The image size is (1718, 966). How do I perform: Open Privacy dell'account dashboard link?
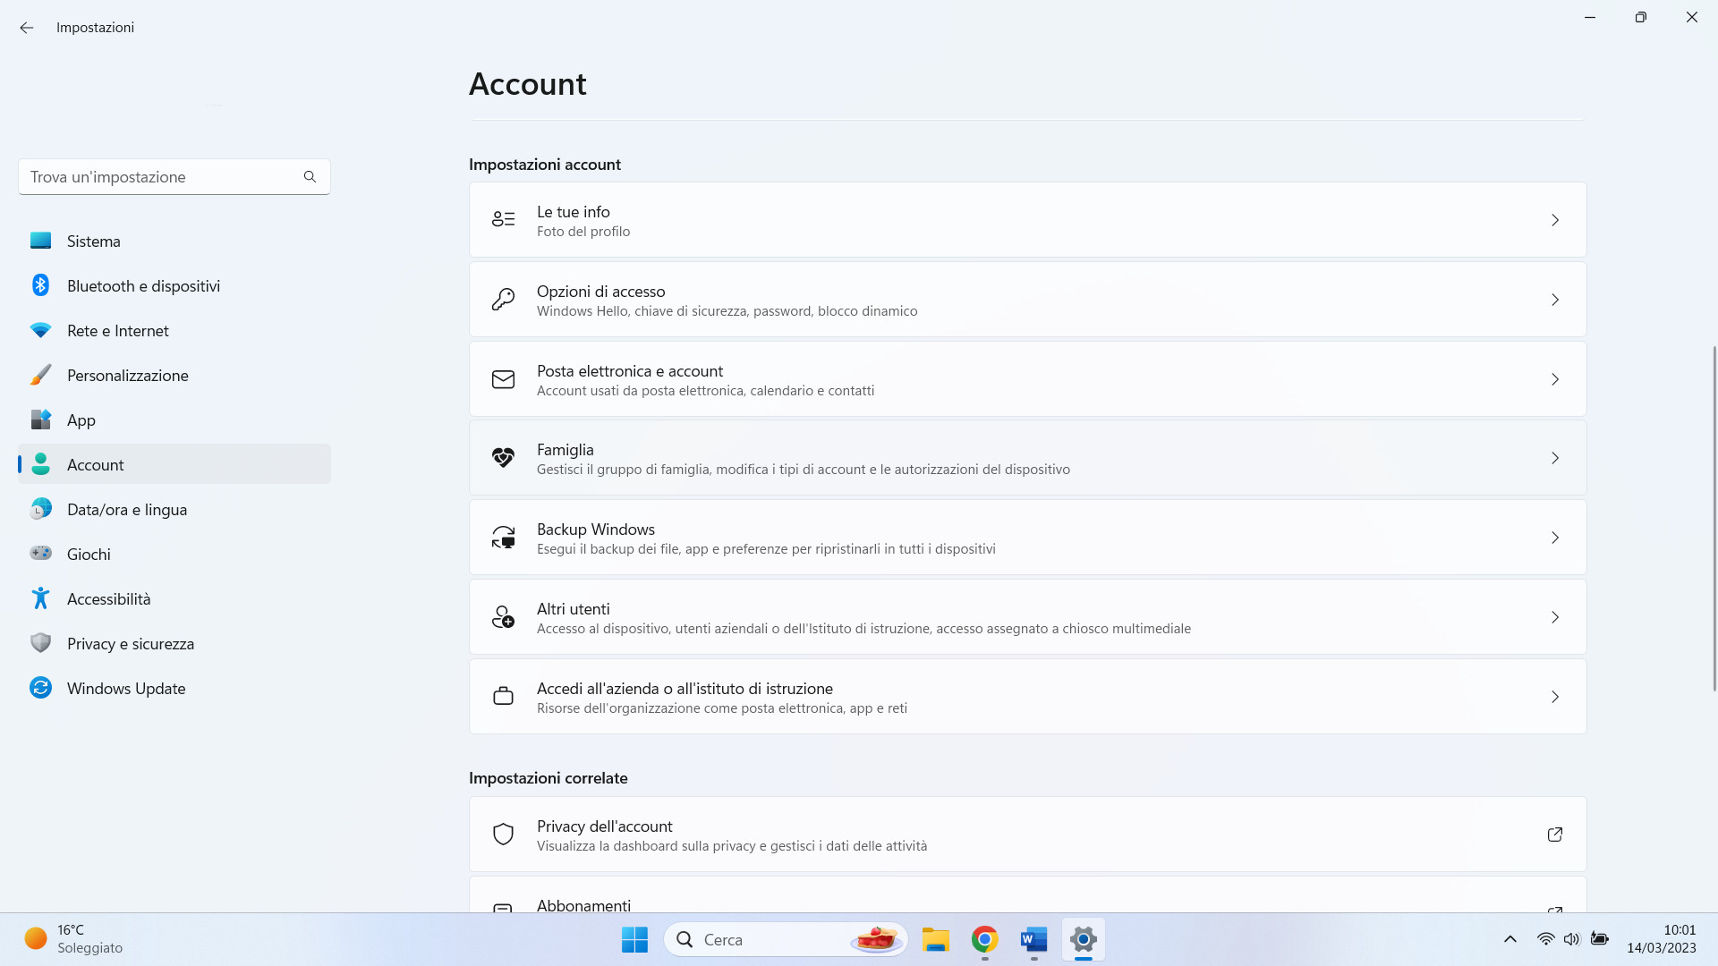(x=1555, y=834)
